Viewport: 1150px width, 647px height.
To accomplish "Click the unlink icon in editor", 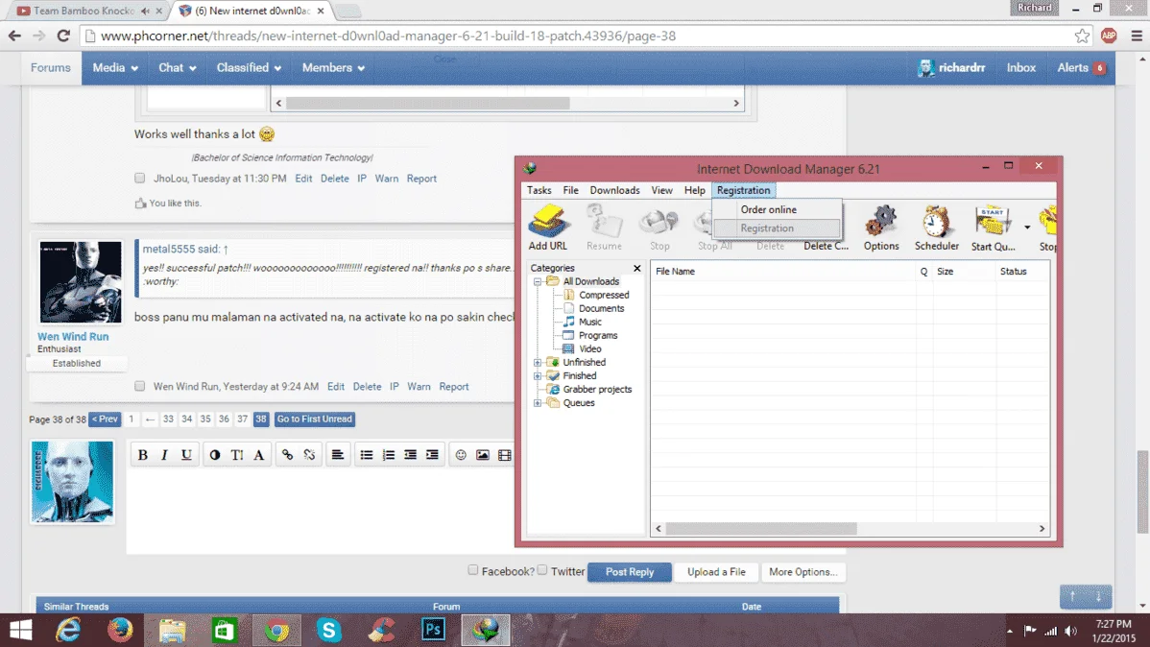I will [x=309, y=455].
